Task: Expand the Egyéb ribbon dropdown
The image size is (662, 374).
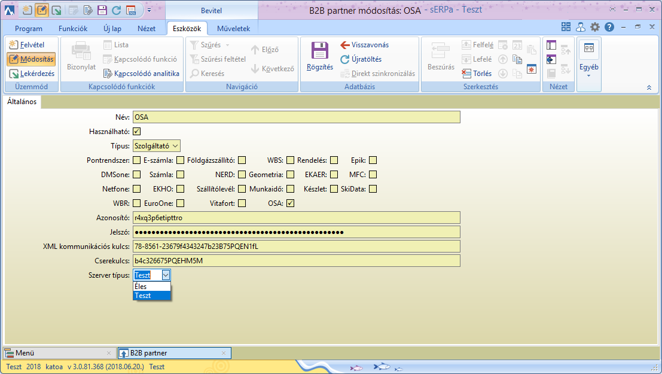Action: click(589, 64)
